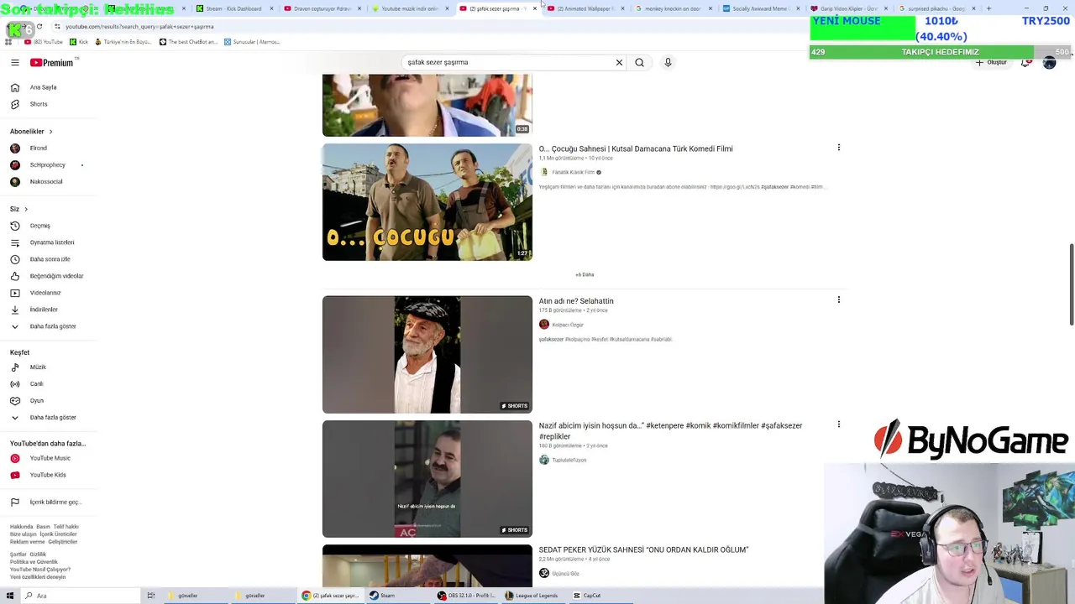1075x604 pixels.
Task: Click the page vertical scrollbar thumb
Action: point(1071,285)
